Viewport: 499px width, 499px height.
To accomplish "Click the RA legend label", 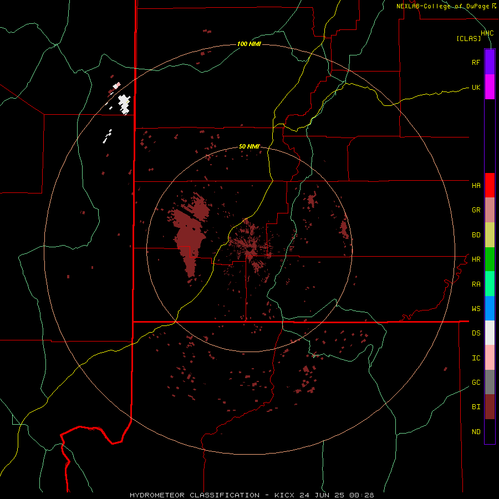I will tap(476, 284).
